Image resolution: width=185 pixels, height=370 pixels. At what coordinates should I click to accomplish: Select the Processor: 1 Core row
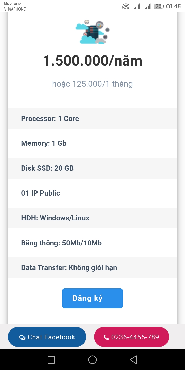click(92, 119)
